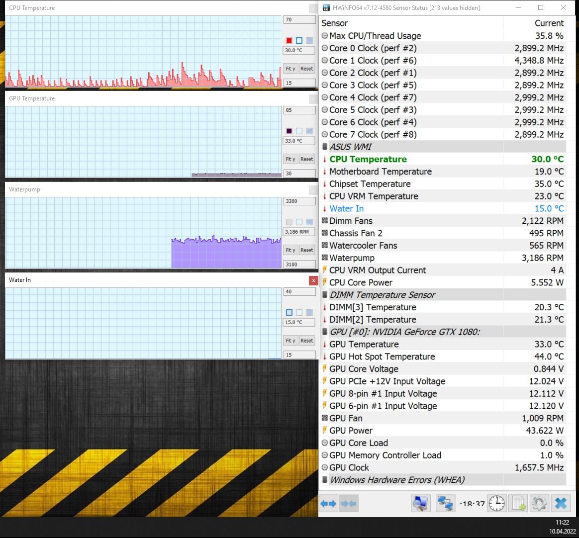
Task: Select the CPU VRM Temperature row
Action: pyautogui.click(x=443, y=196)
